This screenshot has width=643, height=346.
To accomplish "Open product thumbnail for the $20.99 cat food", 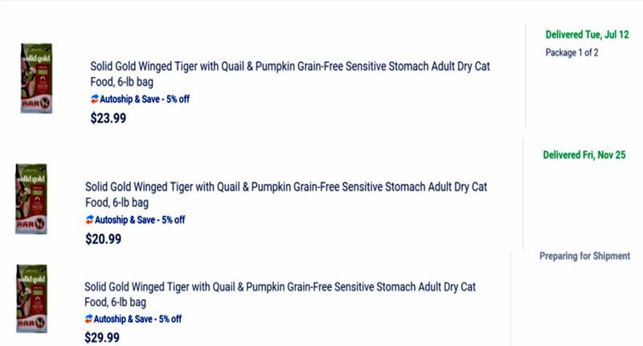I will [x=31, y=199].
